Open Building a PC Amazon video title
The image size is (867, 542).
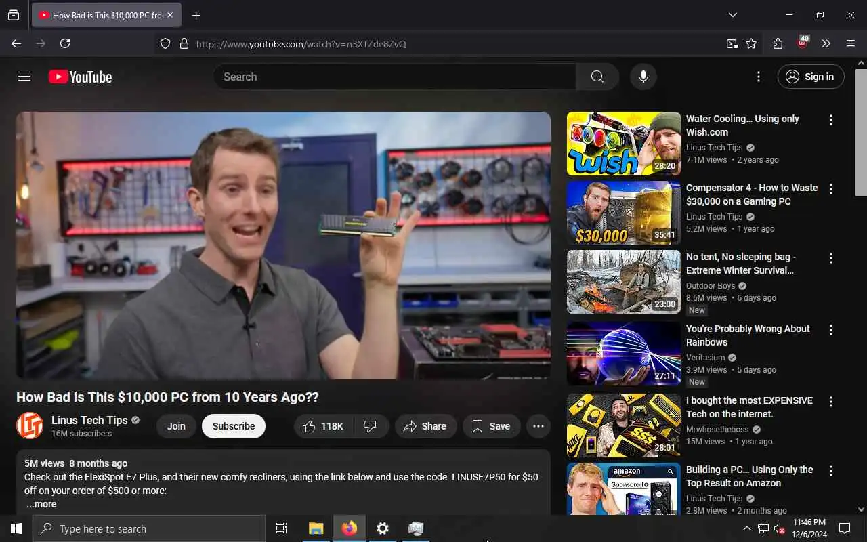click(749, 476)
